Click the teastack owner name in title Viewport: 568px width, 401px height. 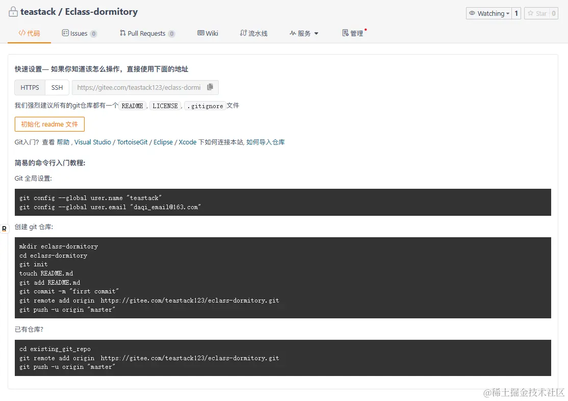38,12
